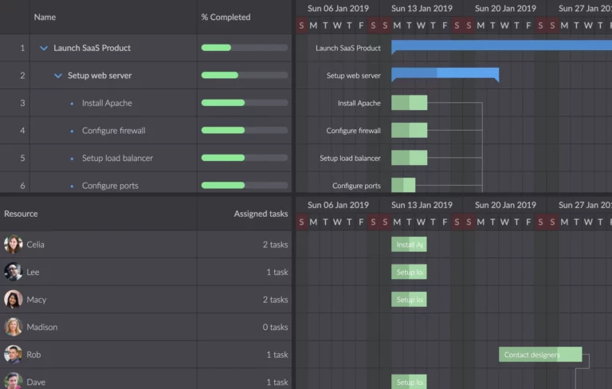
Task: Click Install Apache label in Gantt chart
Action: (359, 103)
